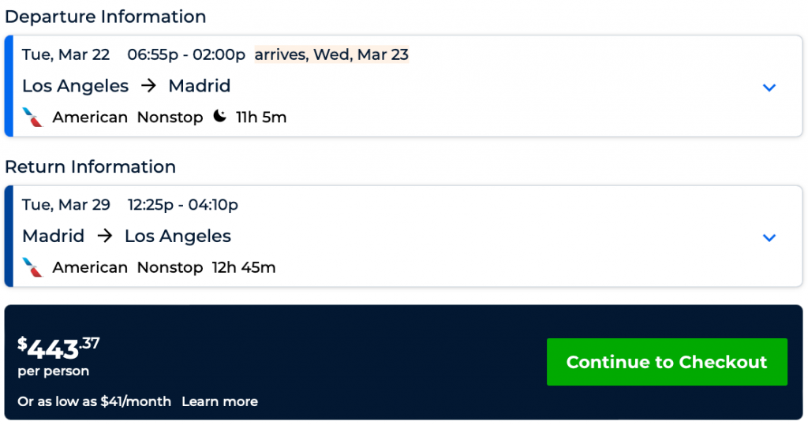
Task: Click the $443.37 per person price
Action: click(59, 348)
